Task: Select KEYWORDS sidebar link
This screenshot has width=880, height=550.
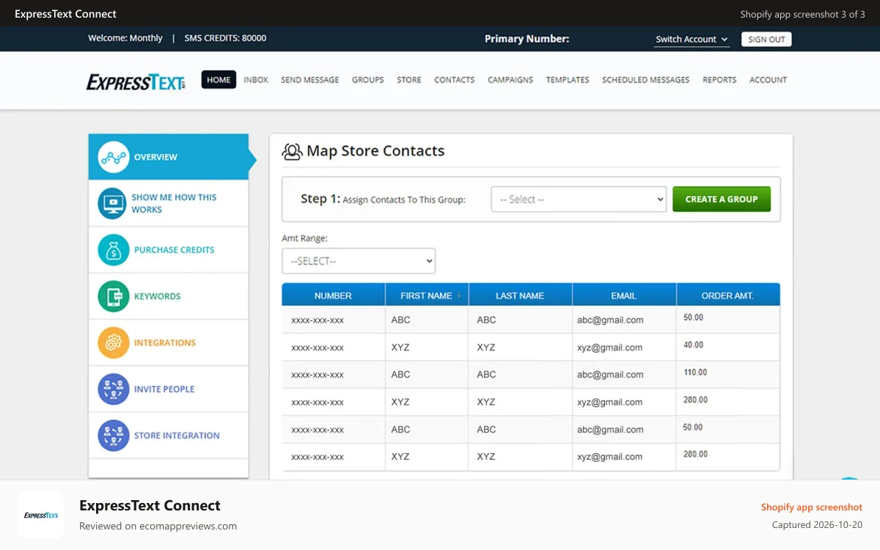Action: pyautogui.click(x=157, y=296)
